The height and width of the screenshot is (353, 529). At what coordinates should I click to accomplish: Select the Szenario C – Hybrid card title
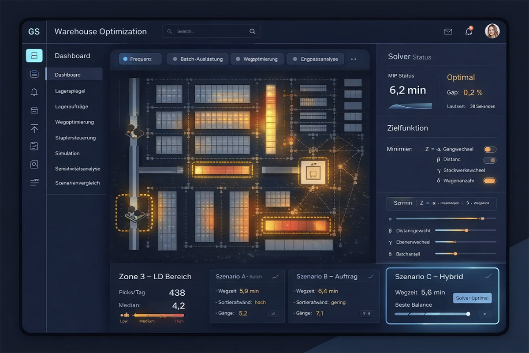[428, 277]
